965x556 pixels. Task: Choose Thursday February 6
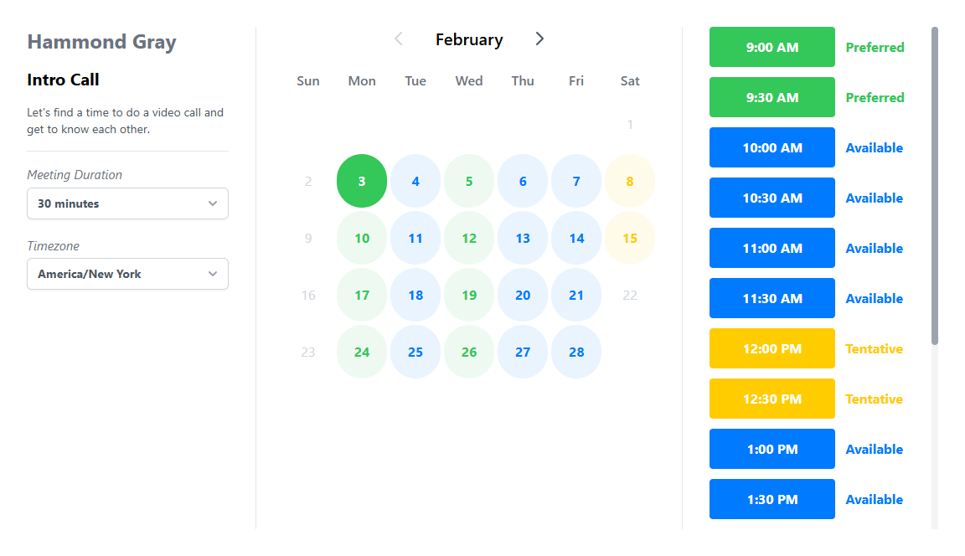(523, 181)
